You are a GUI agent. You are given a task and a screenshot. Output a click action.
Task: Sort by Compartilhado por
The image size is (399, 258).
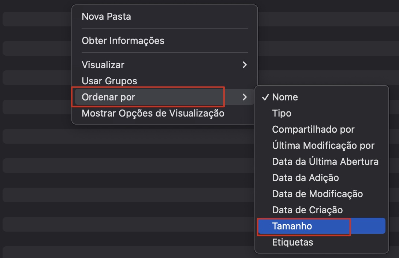point(313,129)
